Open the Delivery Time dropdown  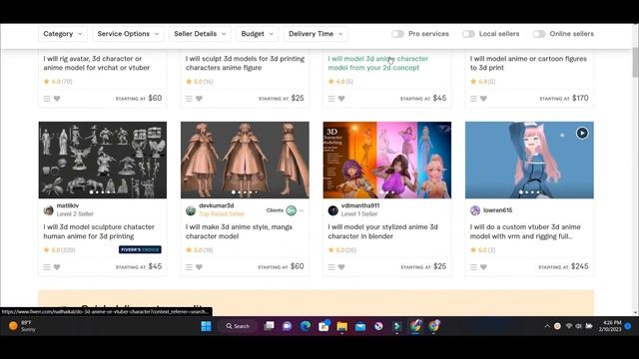tap(316, 34)
